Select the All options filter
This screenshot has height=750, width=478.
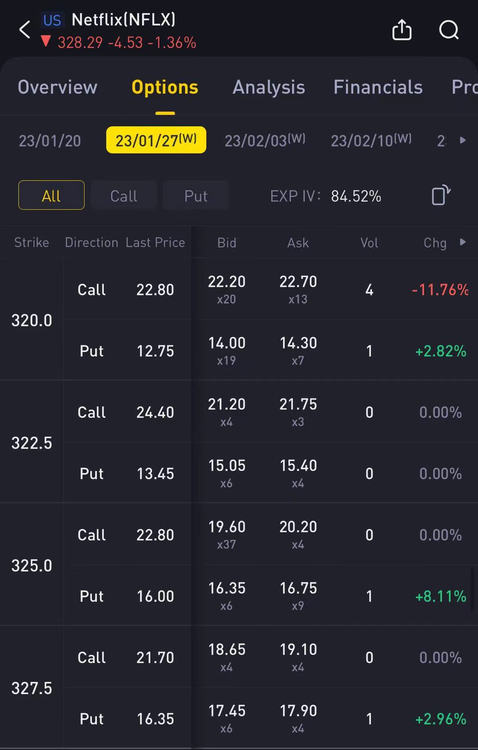click(51, 195)
